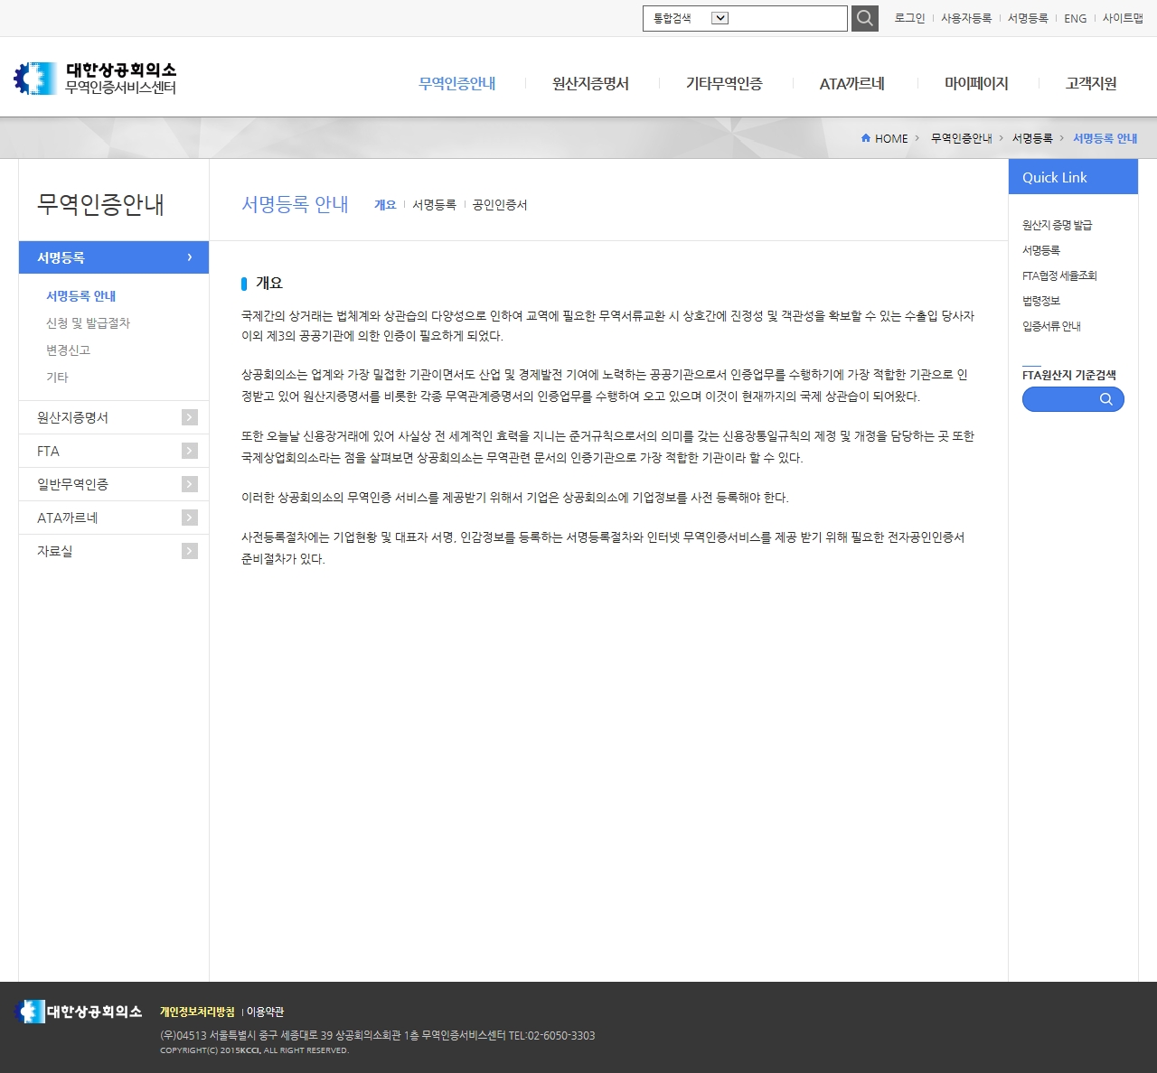
Task: Click 입증서류 안내 quick link
Action: coord(1051,326)
